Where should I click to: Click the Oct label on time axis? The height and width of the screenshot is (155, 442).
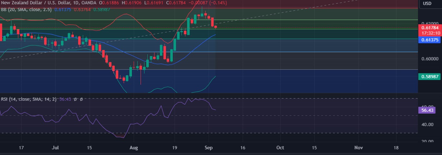click(x=280, y=147)
